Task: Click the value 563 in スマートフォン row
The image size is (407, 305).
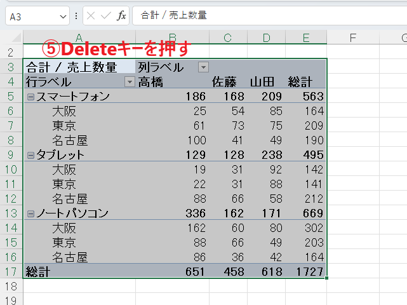Action: [313, 97]
